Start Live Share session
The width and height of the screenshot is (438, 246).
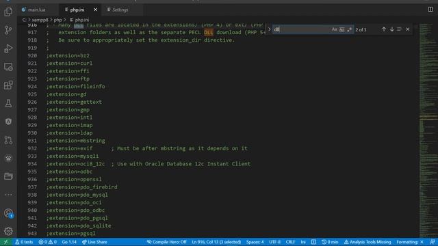click(94, 242)
